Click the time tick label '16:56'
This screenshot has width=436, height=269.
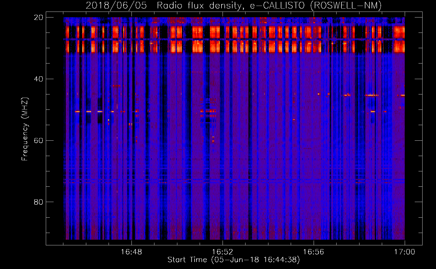click(x=314, y=252)
